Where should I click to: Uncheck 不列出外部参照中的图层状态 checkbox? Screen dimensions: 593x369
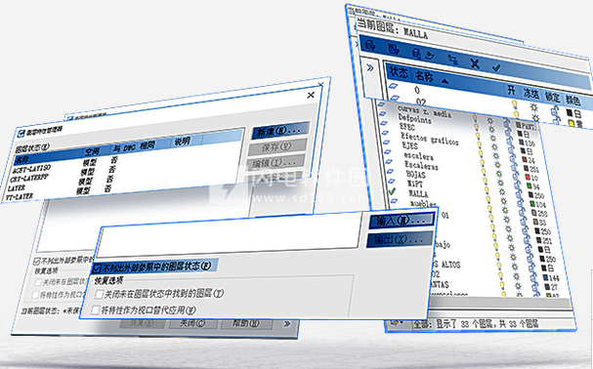97,268
